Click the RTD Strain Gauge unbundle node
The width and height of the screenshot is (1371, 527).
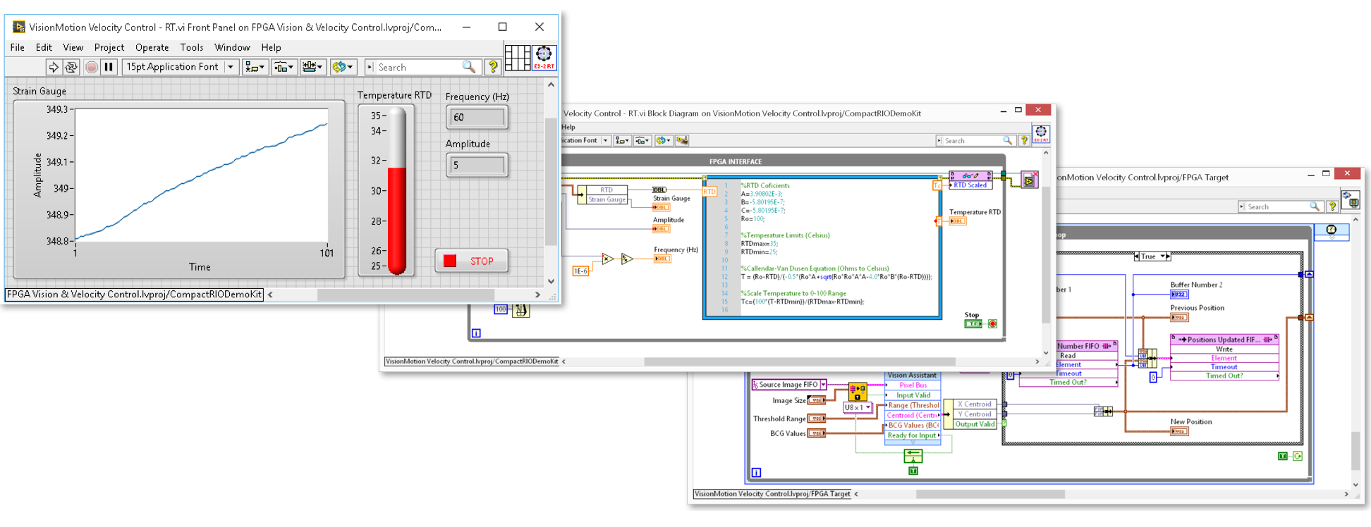pos(602,195)
